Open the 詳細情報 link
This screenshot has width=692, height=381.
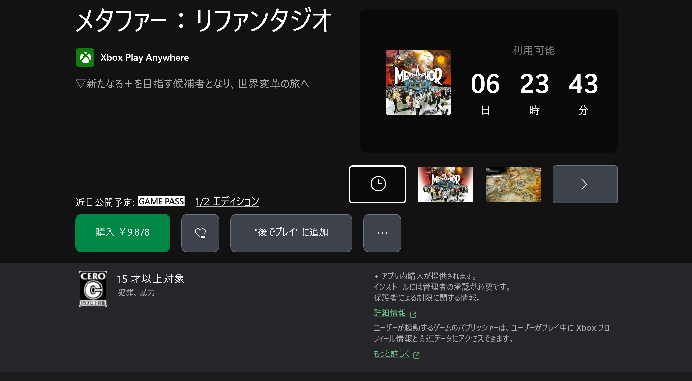point(390,313)
